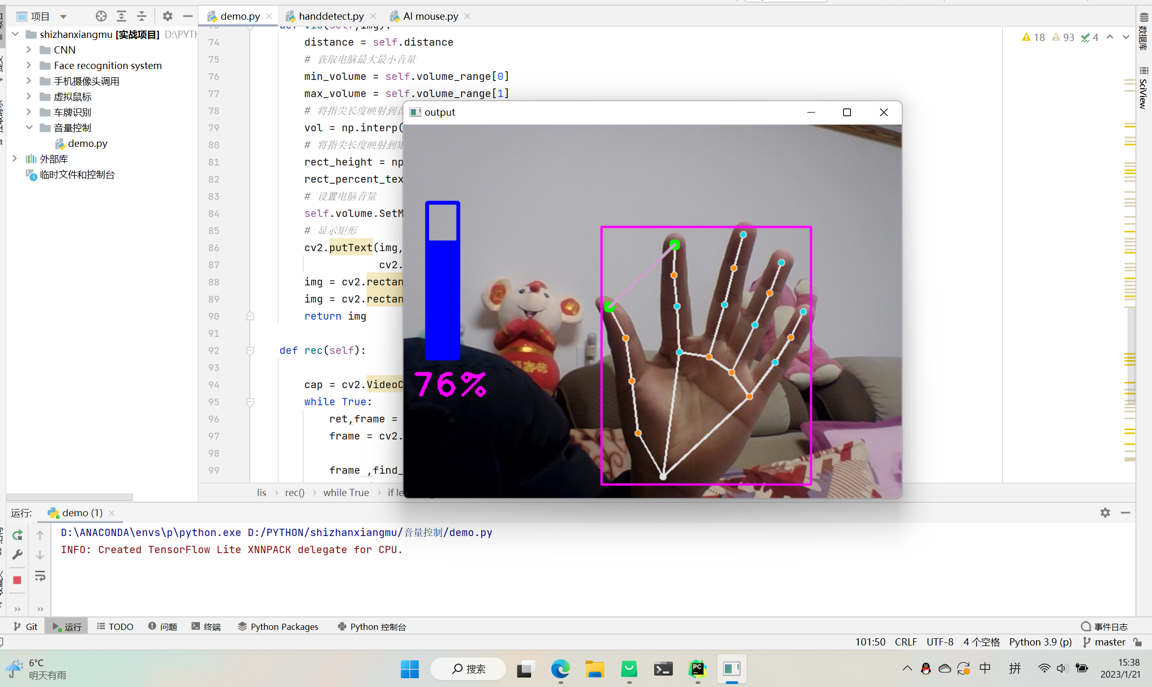Open Microsoft Edge from the taskbar
Screen dimensions: 1152x687
pyautogui.click(x=560, y=669)
